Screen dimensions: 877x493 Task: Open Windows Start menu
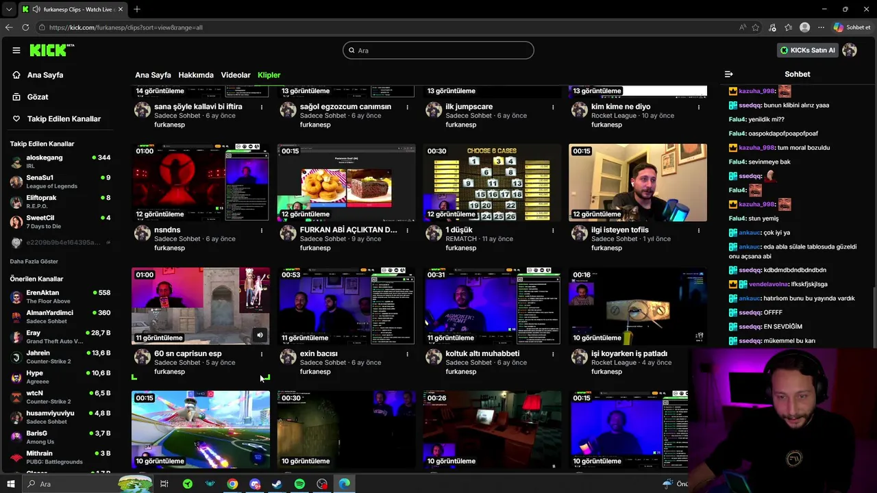(10, 484)
